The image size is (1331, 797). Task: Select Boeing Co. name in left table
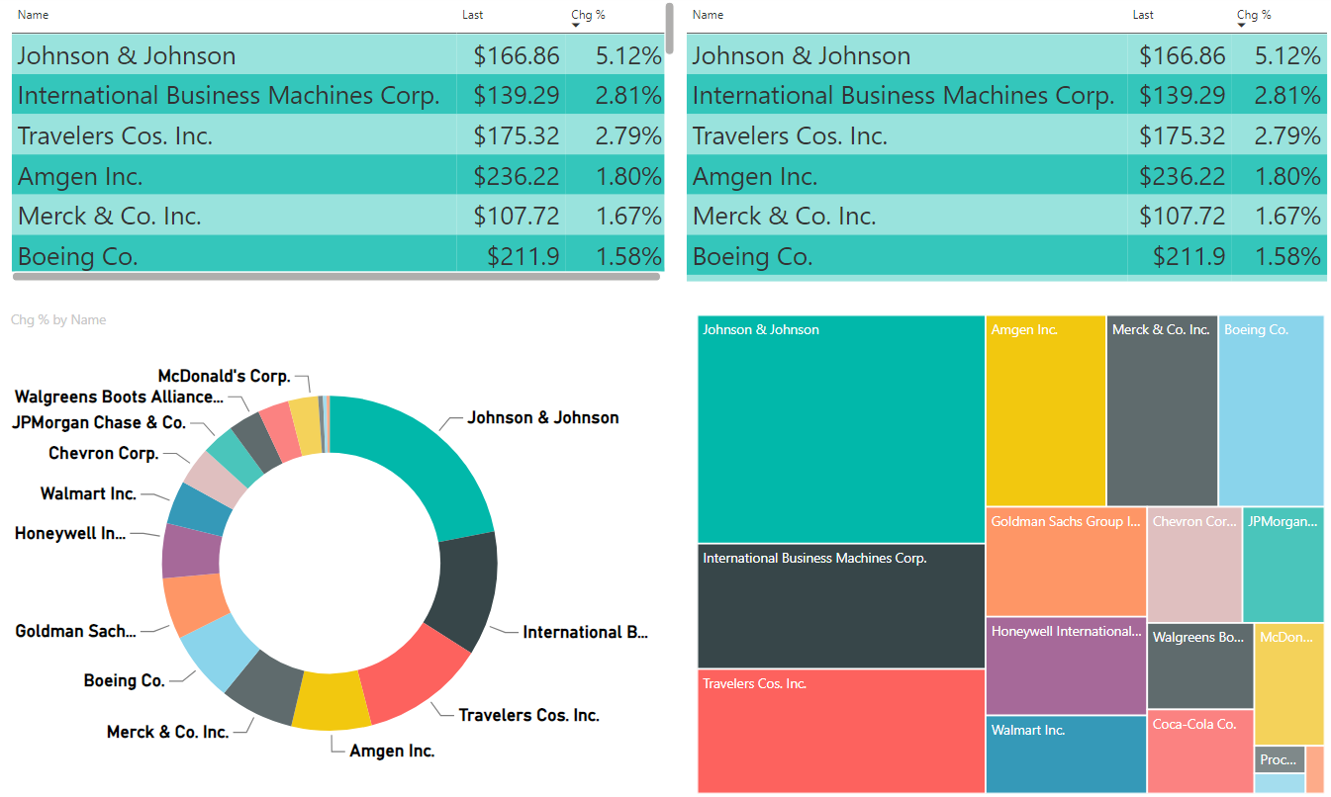pos(77,256)
